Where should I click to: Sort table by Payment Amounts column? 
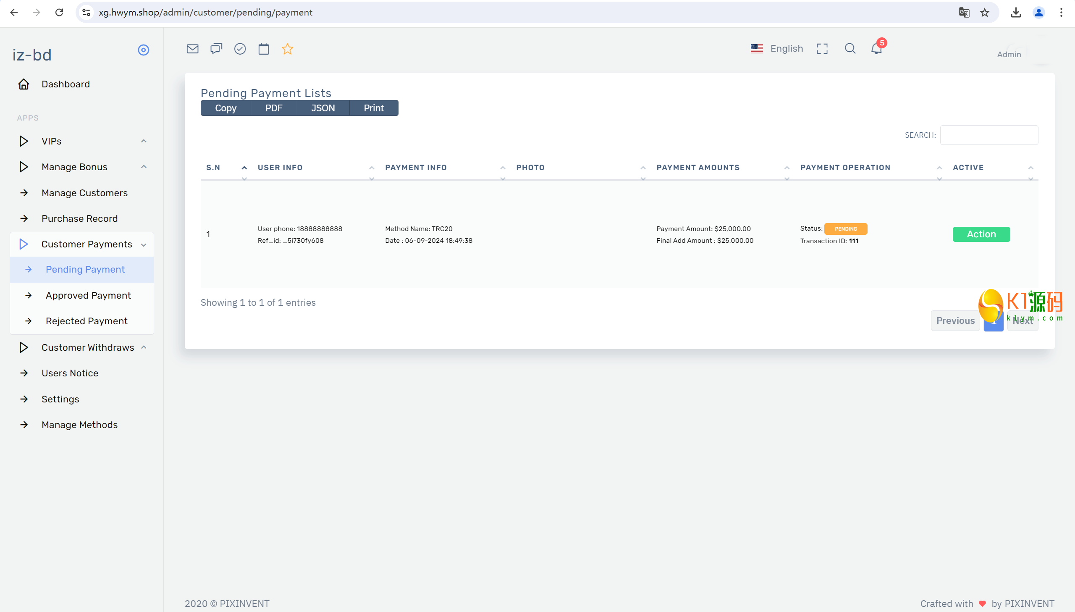click(x=698, y=168)
